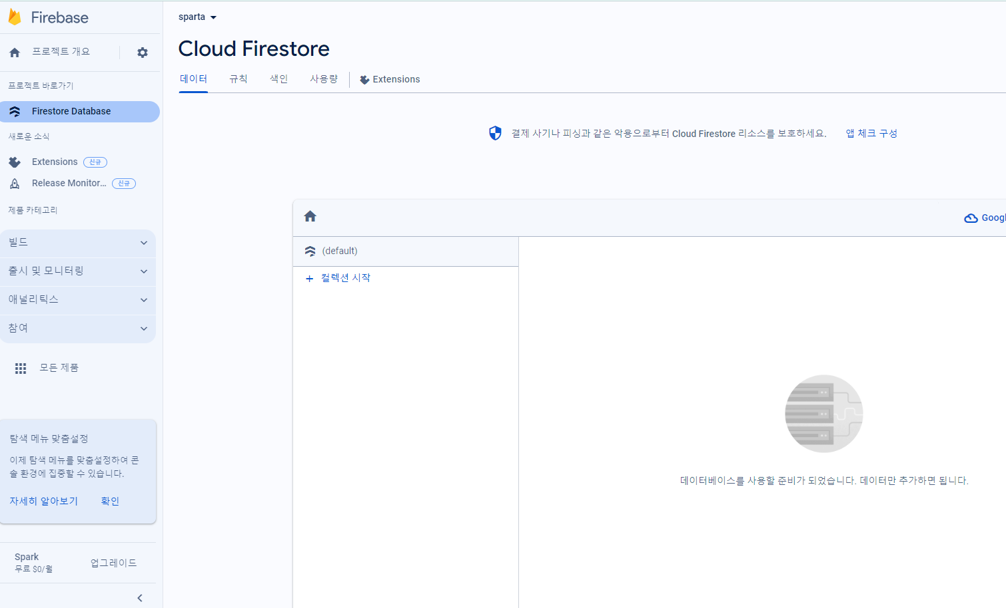Open Extensions in the sidebar
1006x608 pixels.
[55, 162]
